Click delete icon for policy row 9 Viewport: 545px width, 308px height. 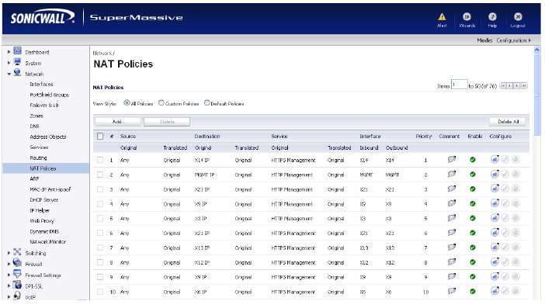click(515, 277)
